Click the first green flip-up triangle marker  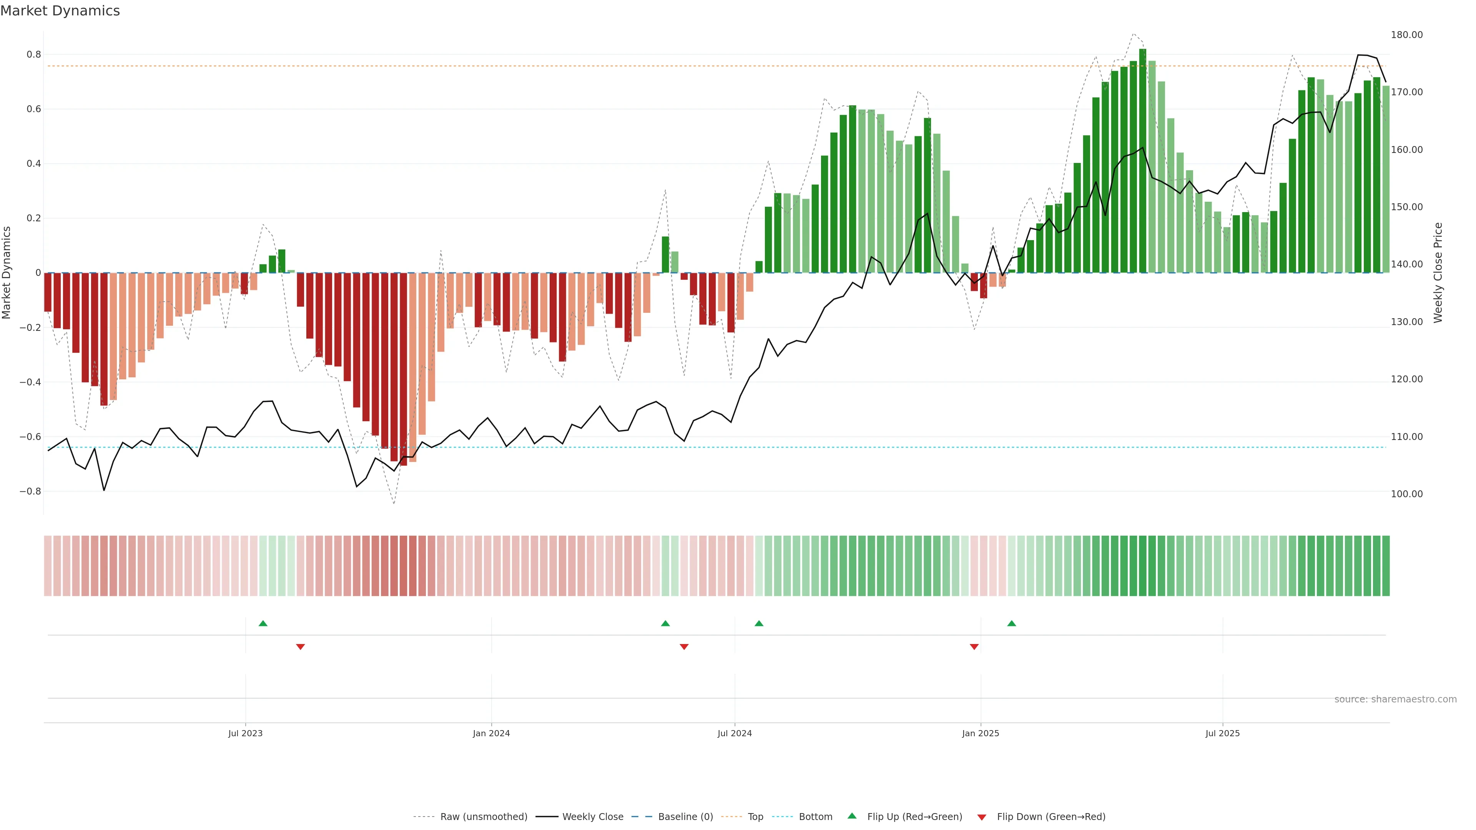pyautogui.click(x=263, y=623)
